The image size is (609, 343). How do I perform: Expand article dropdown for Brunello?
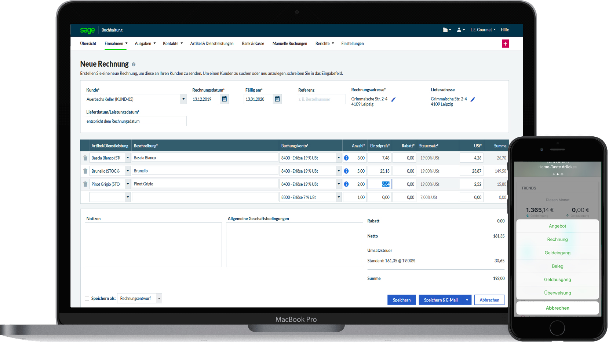pyautogui.click(x=128, y=171)
